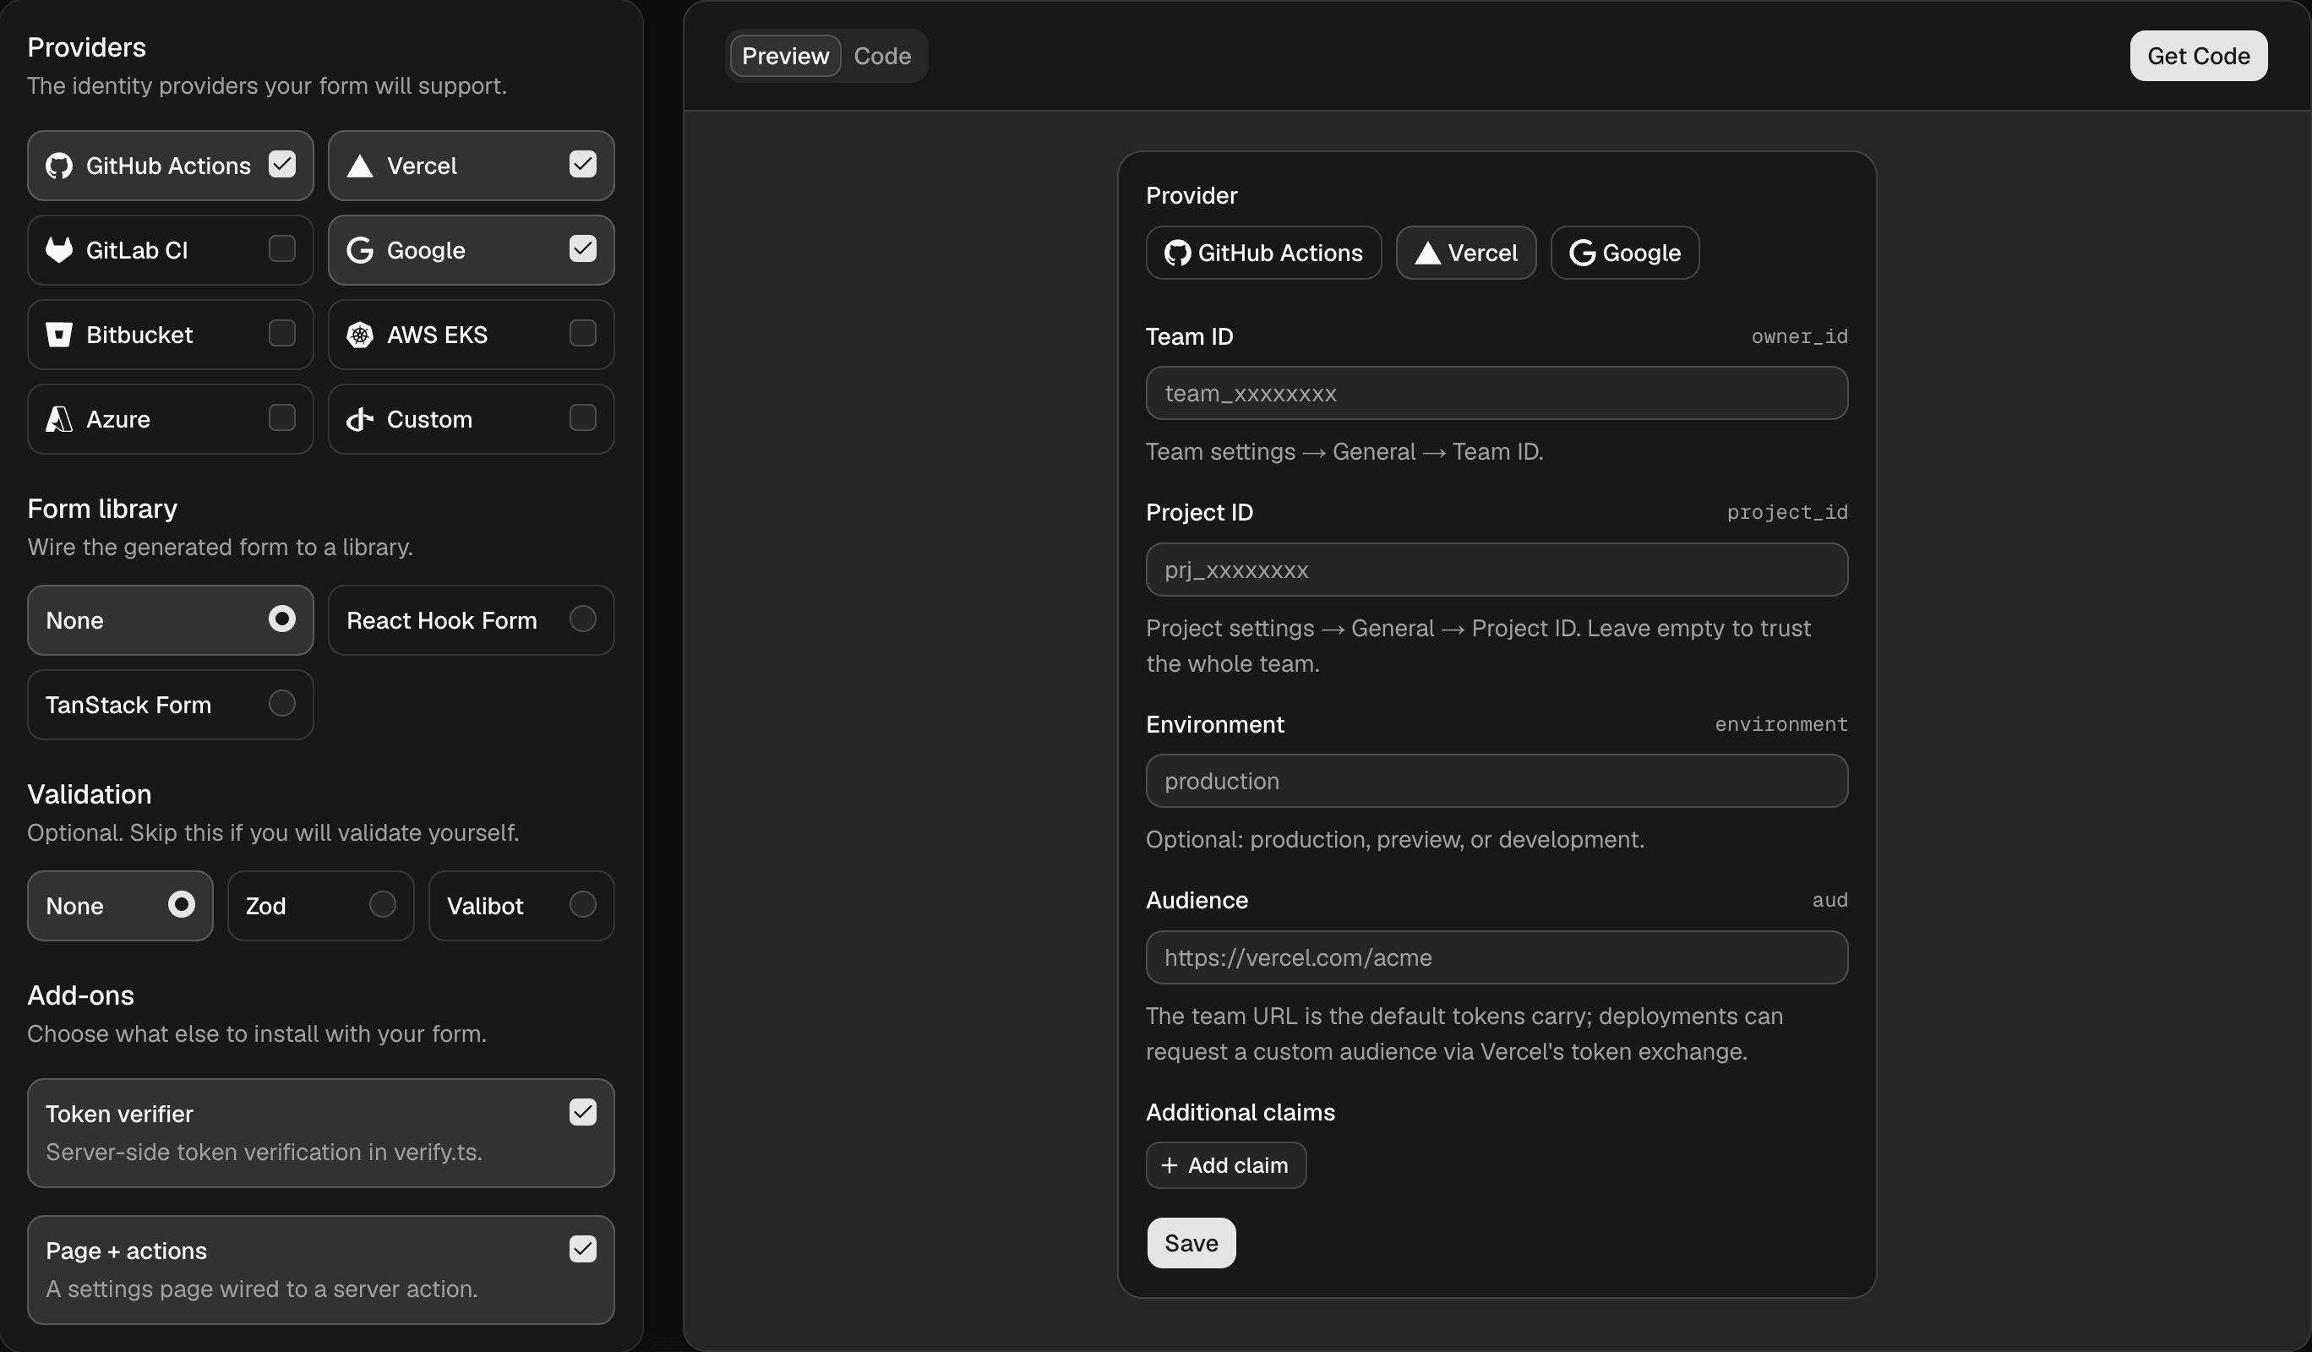The height and width of the screenshot is (1352, 2312).
Task: Click Vercel triangle icon in preview Provider selector
Action: pos(1427,253)
